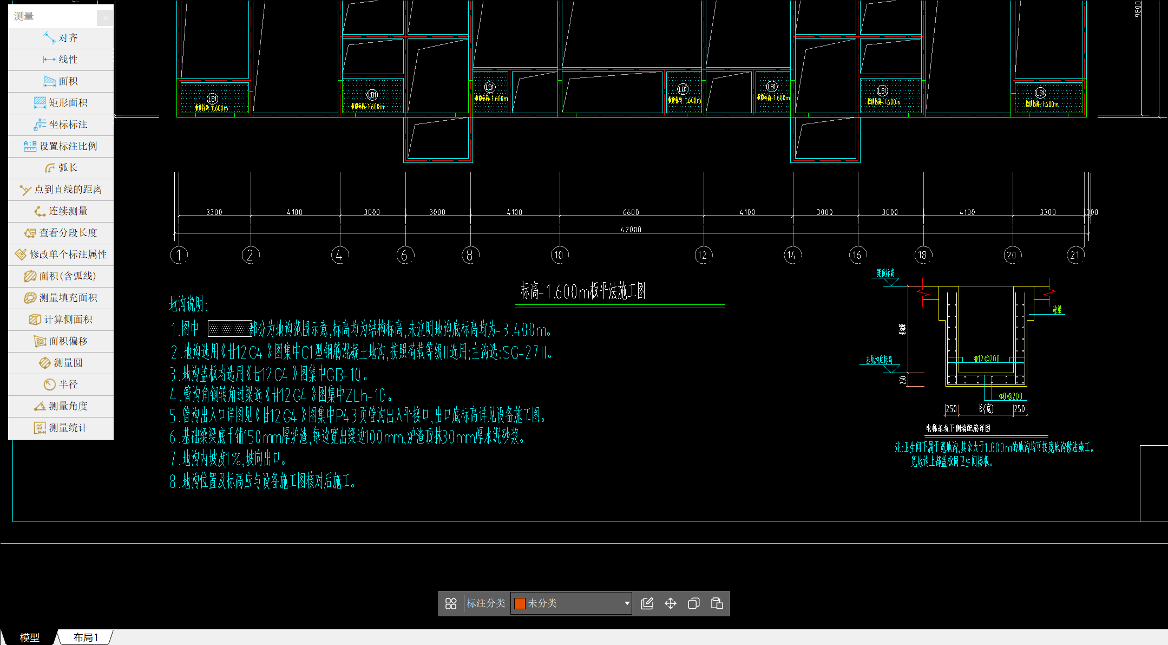Viewport: 1168px width, 645px height.
Task: Pick the 矩形面积 rectangle area tool
Action: coord(61,103)
